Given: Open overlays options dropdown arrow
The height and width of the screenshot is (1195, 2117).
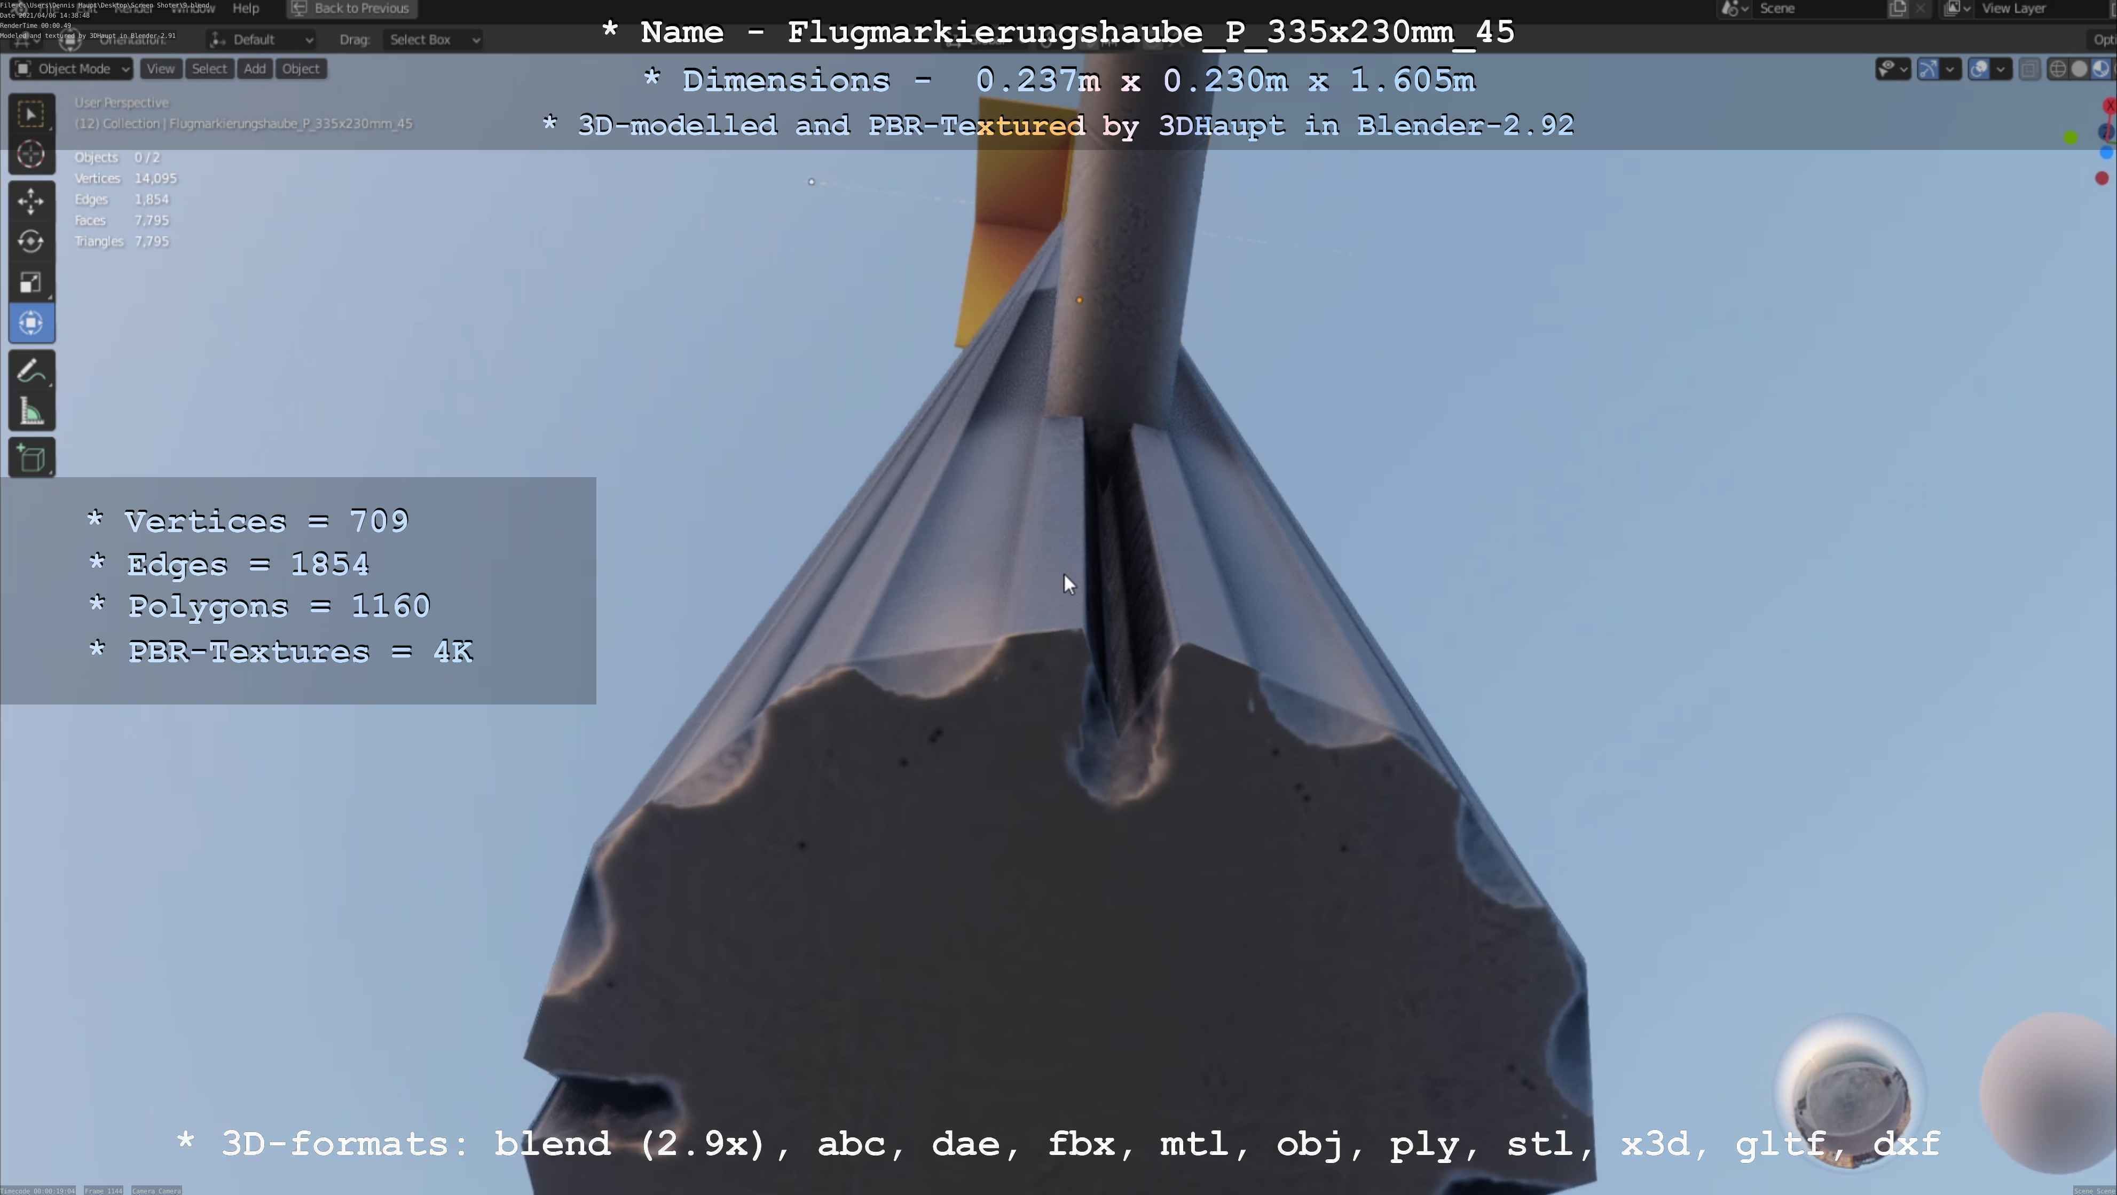Looking at the screenshot, I should (x=2001, y=69).
